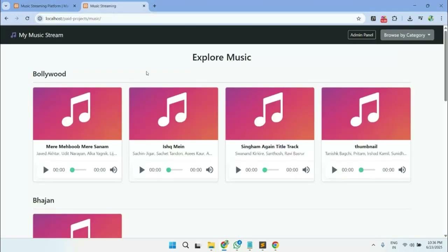Image resolution: width=448 pixels, height=252 pixels.
Task: Open Windows taskbar Search
Action: 186,245
